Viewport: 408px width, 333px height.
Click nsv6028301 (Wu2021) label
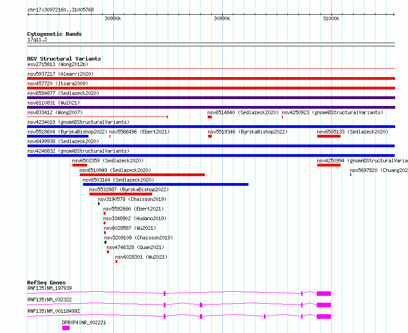[x=141, y=257]
